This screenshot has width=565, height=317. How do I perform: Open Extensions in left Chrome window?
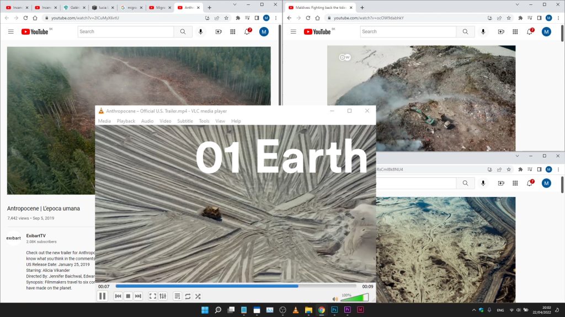pos(238,18)
